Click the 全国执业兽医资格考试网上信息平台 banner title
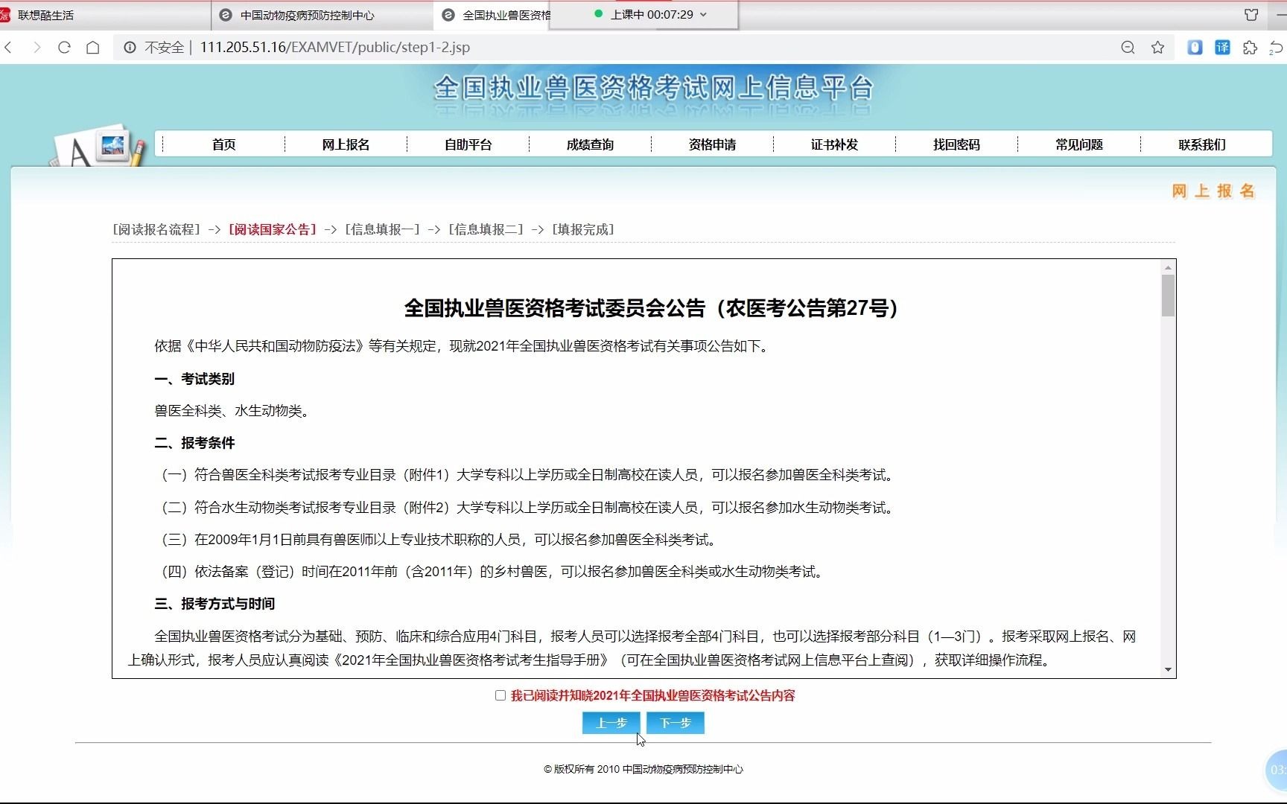 (x=653, y=88)
